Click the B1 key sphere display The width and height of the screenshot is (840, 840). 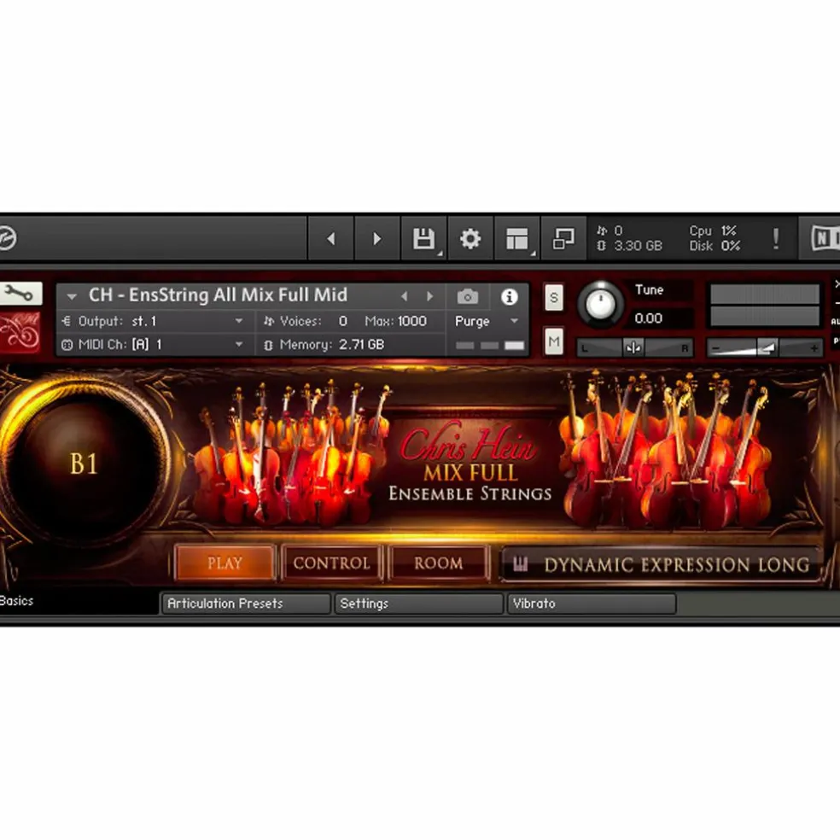click(85, 464)
